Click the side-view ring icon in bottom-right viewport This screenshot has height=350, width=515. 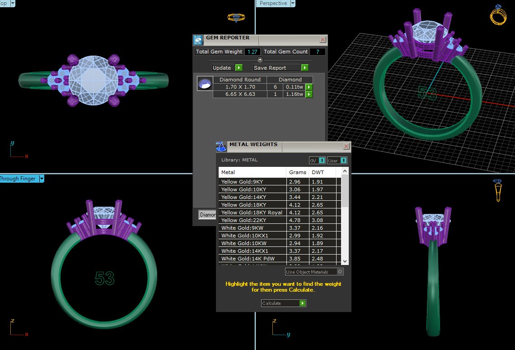(x=497, y=190)
